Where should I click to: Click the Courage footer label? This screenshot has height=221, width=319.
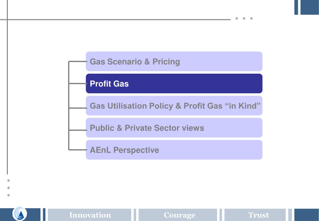point(179,215)
